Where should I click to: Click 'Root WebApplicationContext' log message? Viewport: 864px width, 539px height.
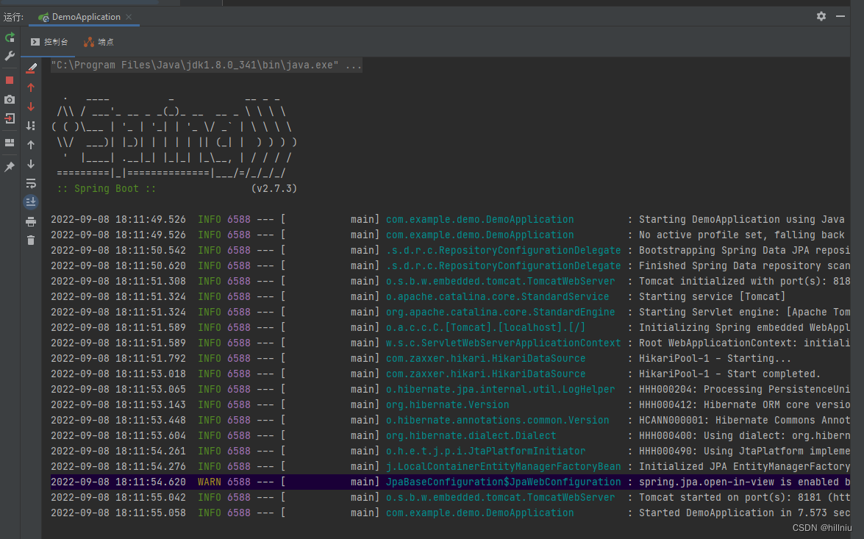coord(744,343)
